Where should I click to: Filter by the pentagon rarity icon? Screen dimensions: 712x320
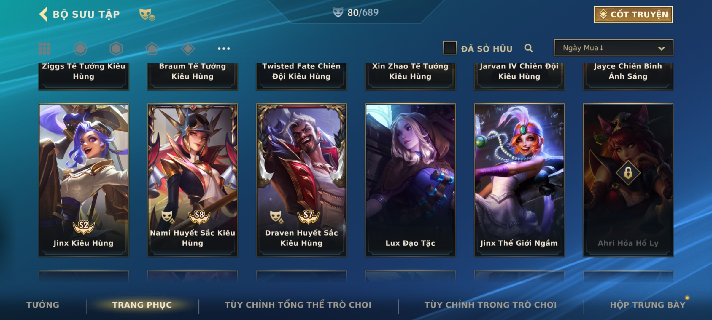(152, 49)
